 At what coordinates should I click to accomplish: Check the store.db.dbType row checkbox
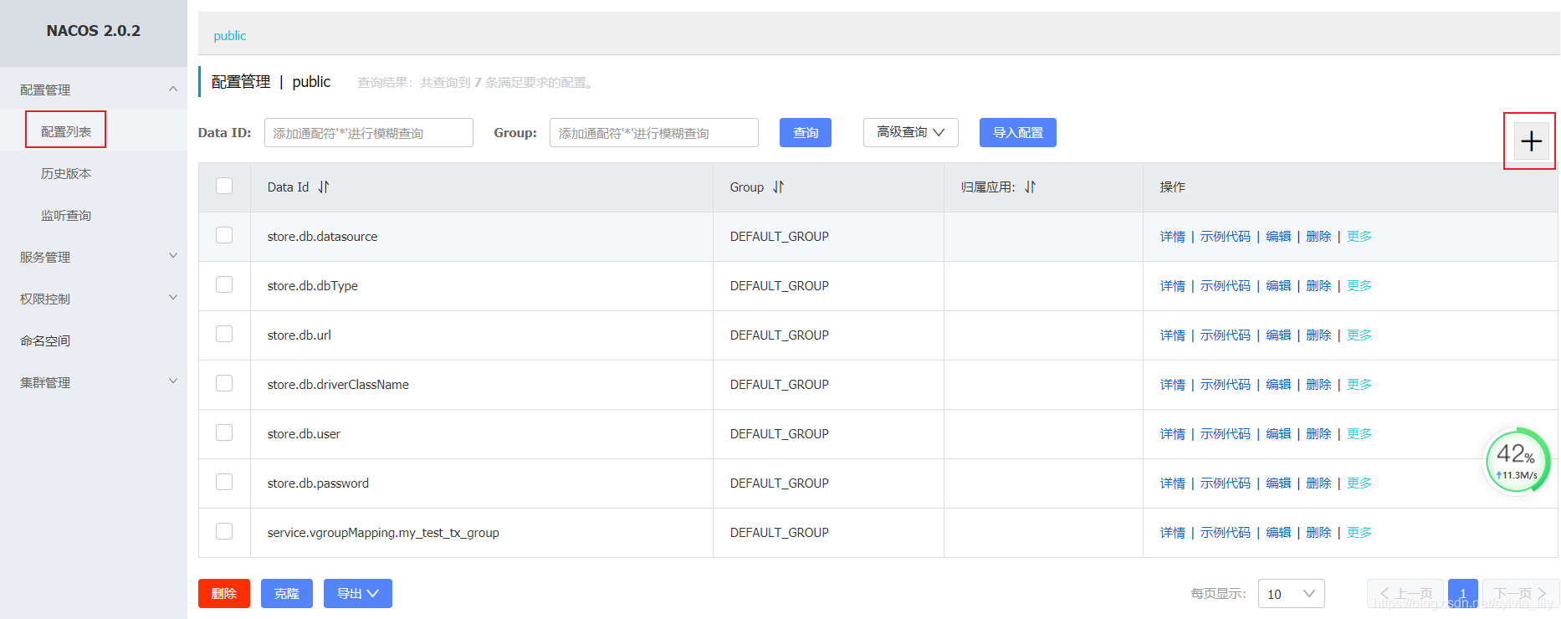pos(224,284)
